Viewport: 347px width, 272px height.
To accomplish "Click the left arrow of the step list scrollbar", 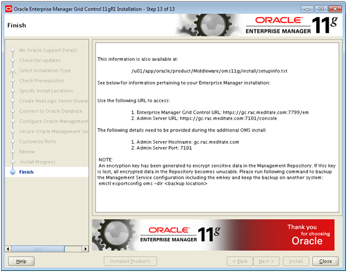I will pos(8,249).
